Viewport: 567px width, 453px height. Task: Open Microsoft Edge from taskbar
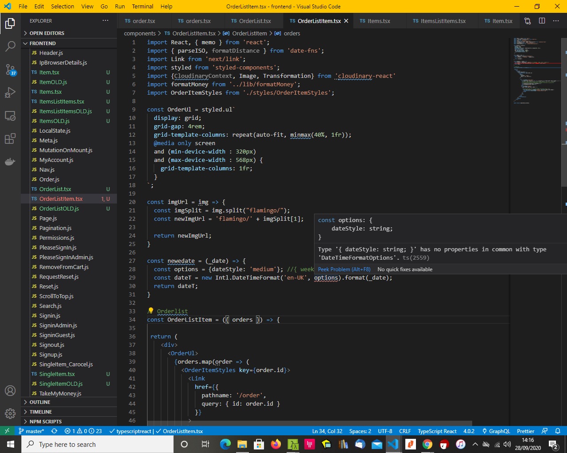point(225,444)
